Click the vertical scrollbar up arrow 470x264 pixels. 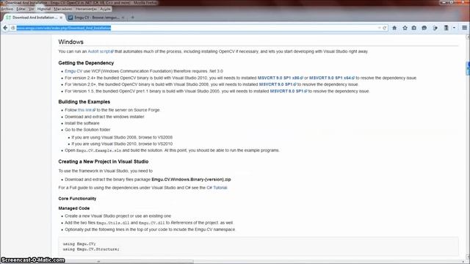click(468, 37)
